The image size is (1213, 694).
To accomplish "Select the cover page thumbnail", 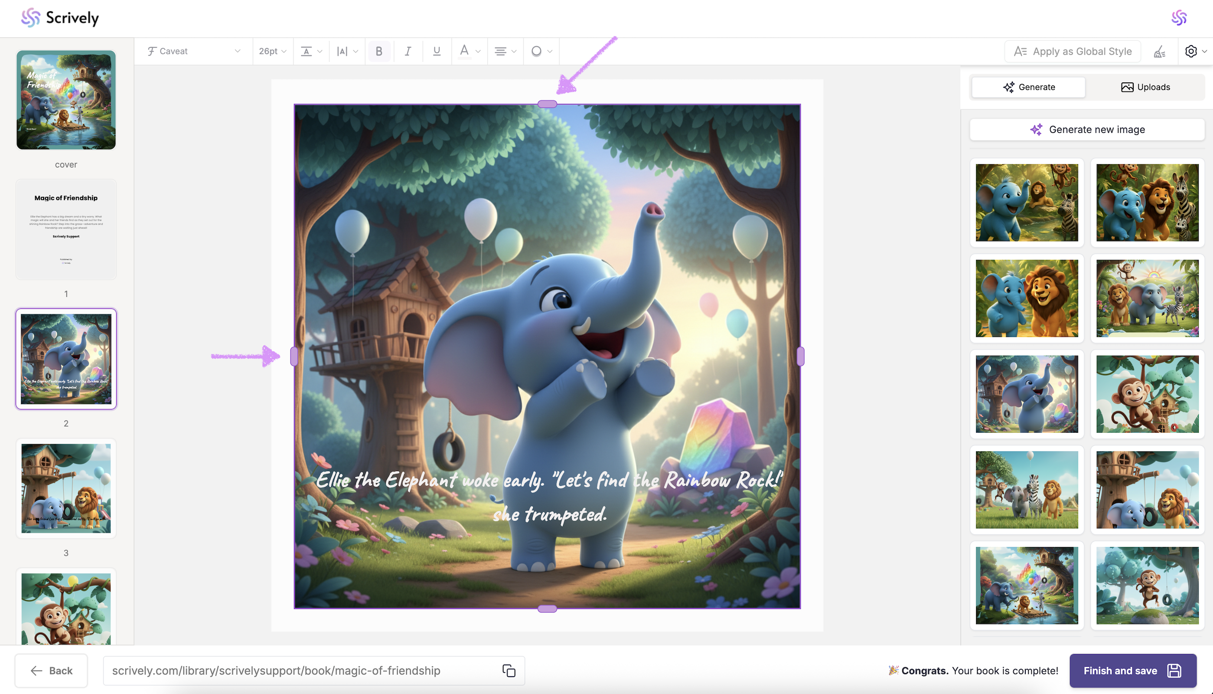I will point(66,100).
